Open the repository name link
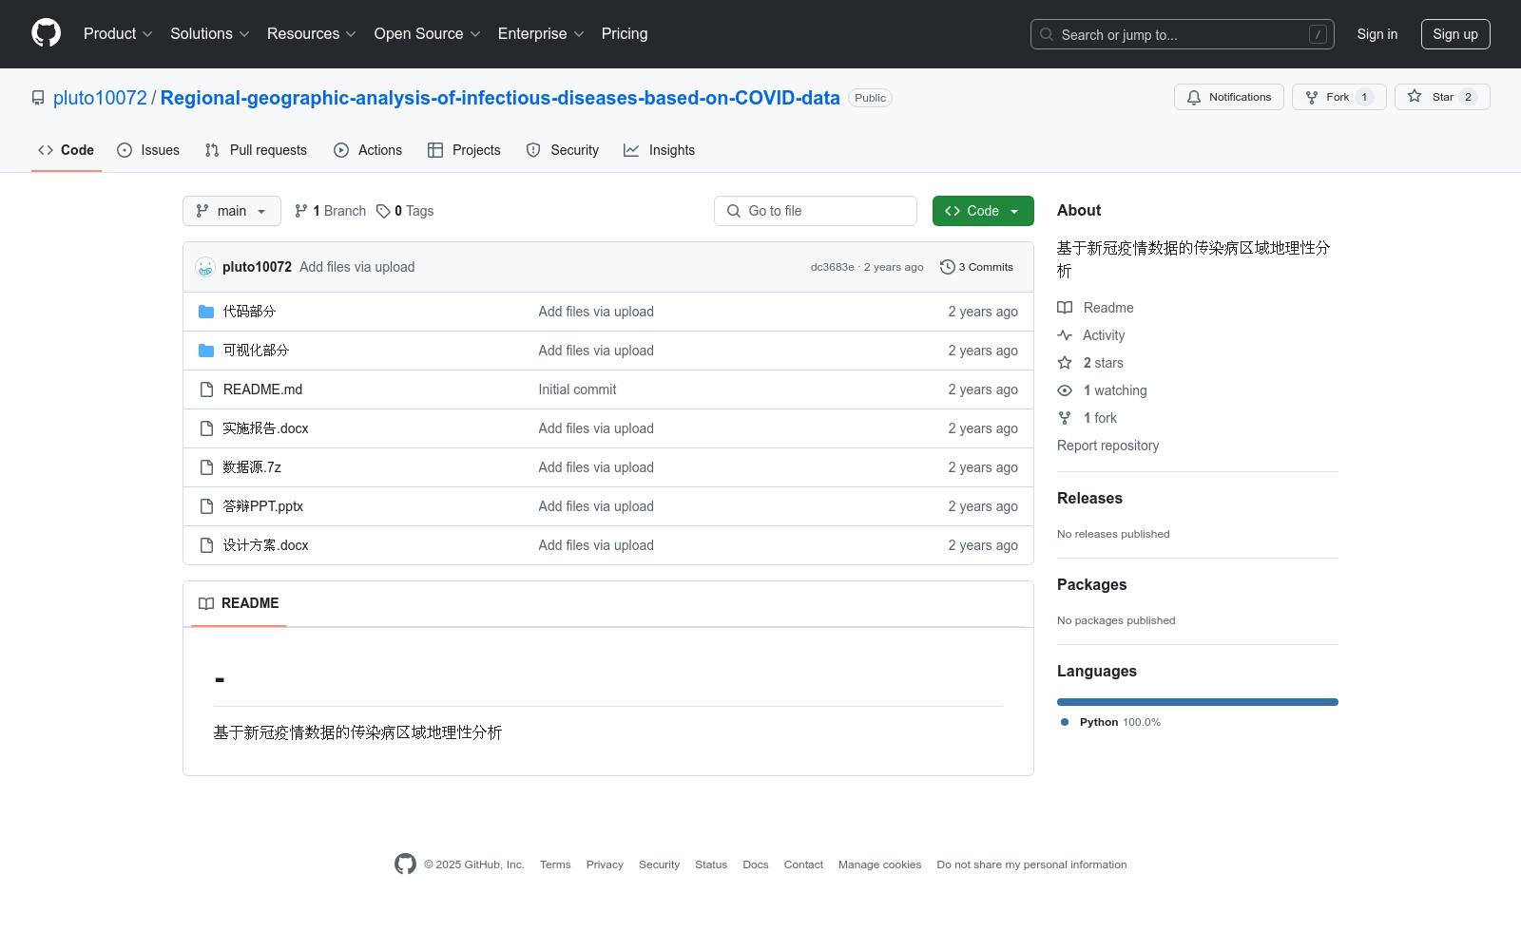 pos(500,98)
